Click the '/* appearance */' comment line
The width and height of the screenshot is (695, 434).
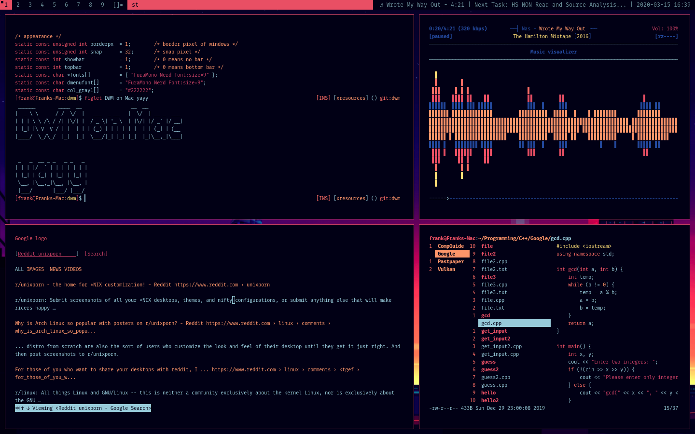(x=38, y=36)
